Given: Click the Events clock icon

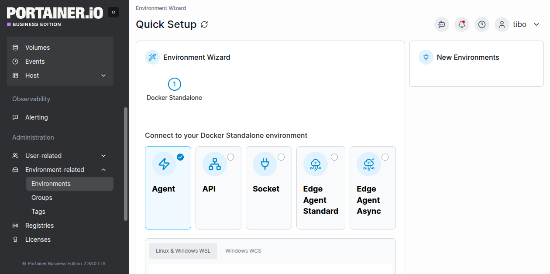Looking at the screenshot, I should tap(15, 62).
